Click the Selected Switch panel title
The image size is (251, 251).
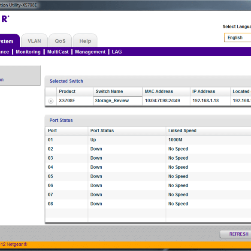tap(66, 81)
